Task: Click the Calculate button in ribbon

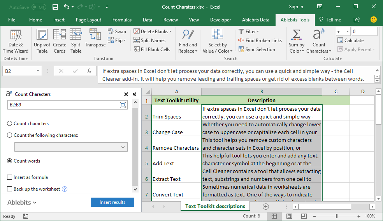Action: click(350, 40)
